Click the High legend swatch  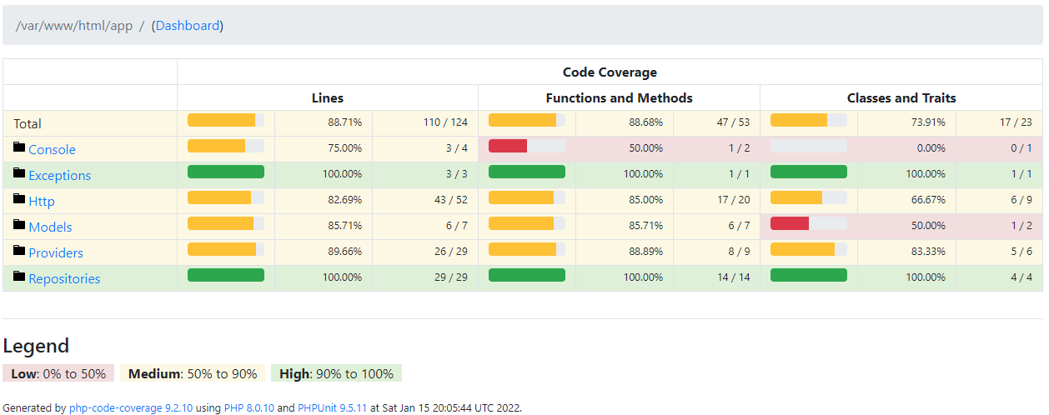point(336,373)
